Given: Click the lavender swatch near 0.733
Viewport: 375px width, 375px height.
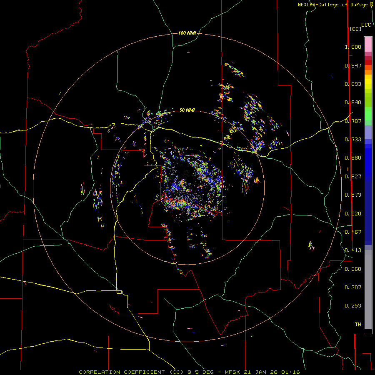Looking at the screenshot, I should [368, 132].
